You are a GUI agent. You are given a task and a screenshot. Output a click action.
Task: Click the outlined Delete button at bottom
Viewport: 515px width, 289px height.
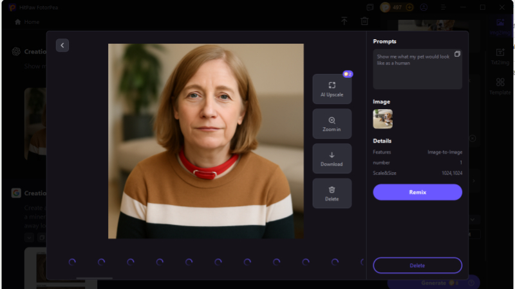(417, 265)
